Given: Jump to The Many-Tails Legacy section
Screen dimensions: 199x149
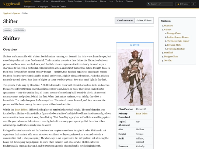Looking at the screenshot, I should [178, 41].
